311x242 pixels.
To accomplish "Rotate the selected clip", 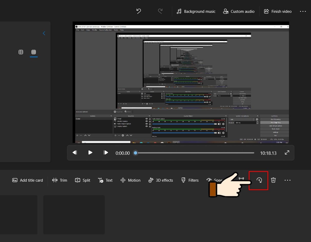I will pyautogui.click(x=259, y=180).
